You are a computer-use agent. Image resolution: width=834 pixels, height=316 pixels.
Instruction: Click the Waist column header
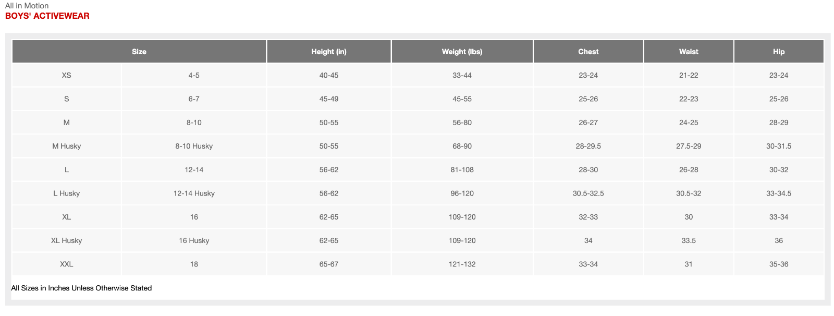coord(688,52)
